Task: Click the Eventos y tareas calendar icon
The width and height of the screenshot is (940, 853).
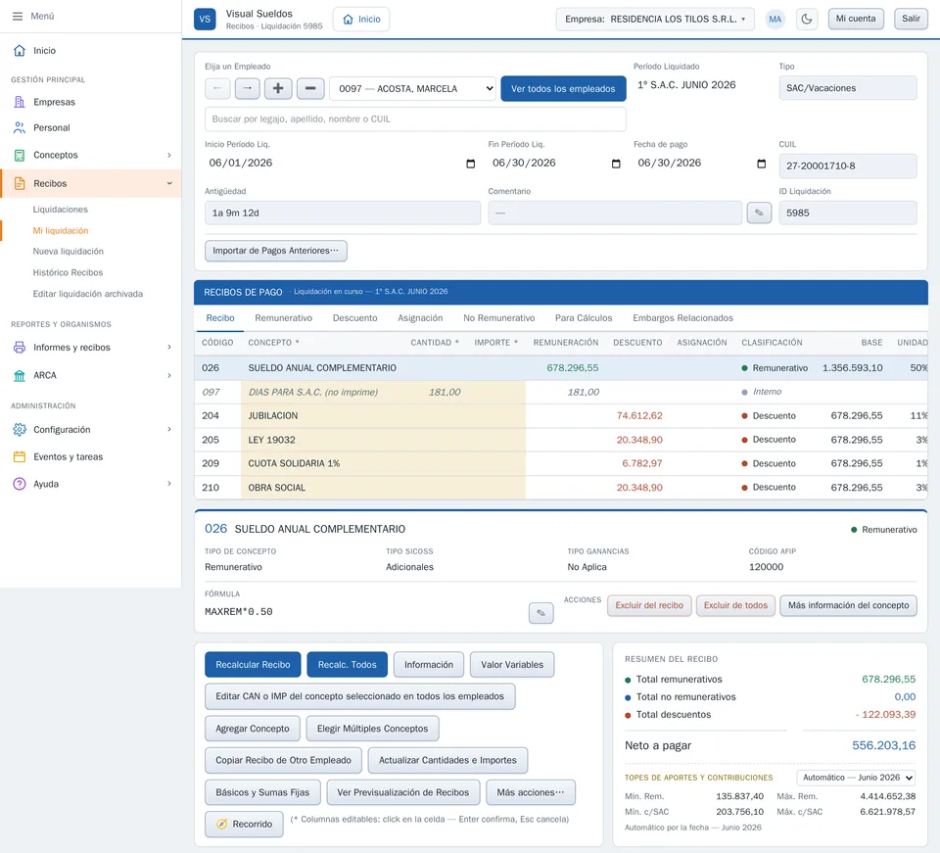Action: (20, 456)
